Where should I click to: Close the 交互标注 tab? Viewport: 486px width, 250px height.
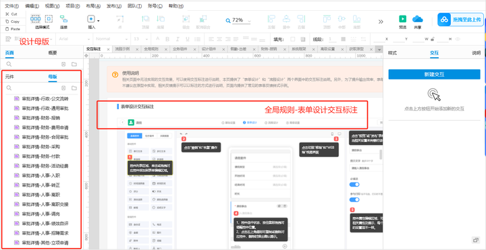tap(108, 49)
